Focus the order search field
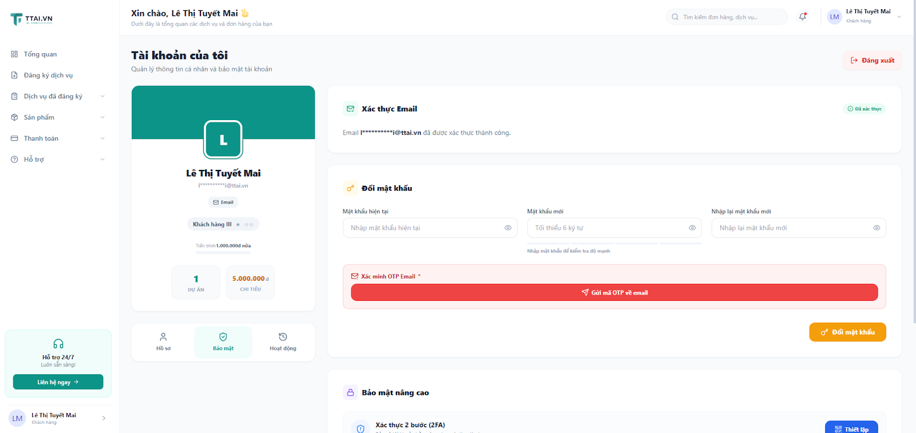Viewport: 916px width, 433px height. coord(727,17)
